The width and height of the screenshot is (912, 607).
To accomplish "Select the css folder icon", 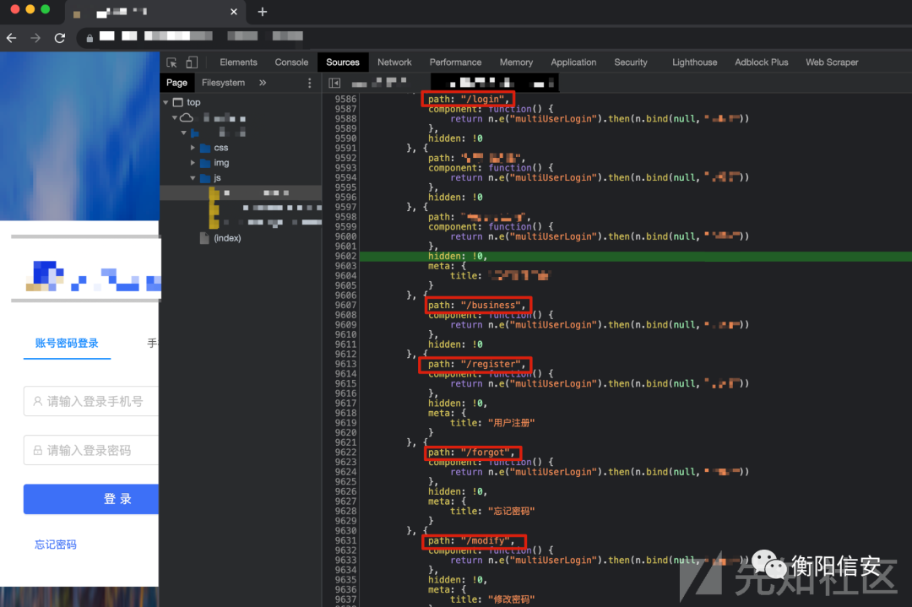I will coord(205,148).
